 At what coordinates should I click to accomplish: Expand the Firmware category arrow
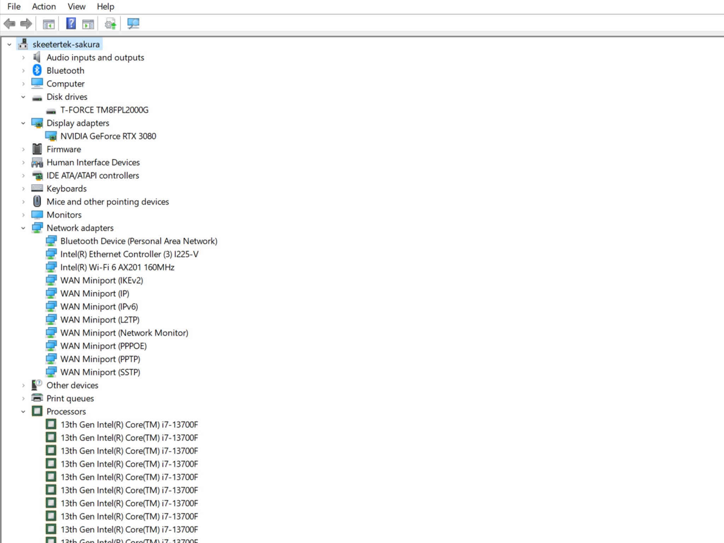(x=23, y=149)
